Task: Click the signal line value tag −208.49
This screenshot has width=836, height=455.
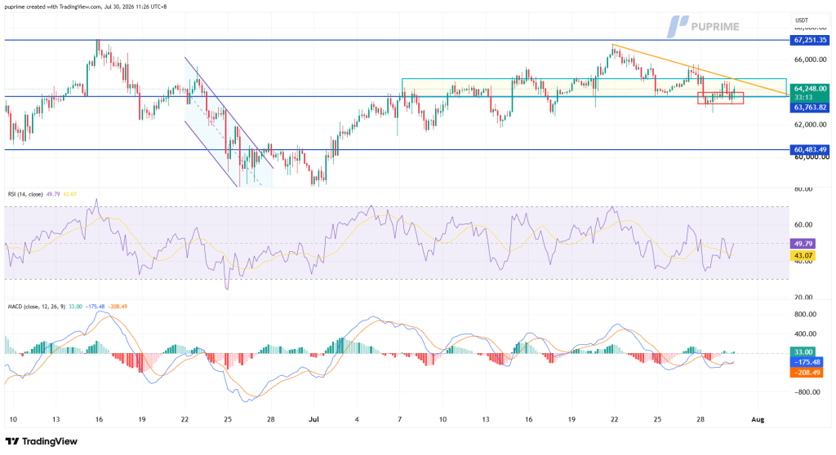Action: [806, 373]
